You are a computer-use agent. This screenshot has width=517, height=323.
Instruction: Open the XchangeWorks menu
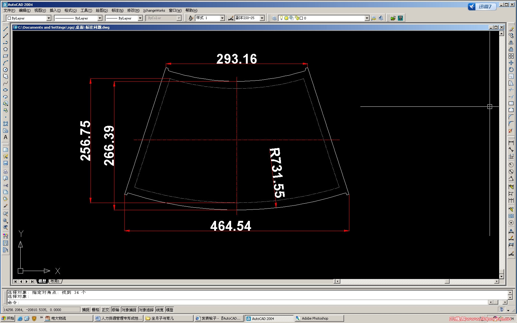154,10
